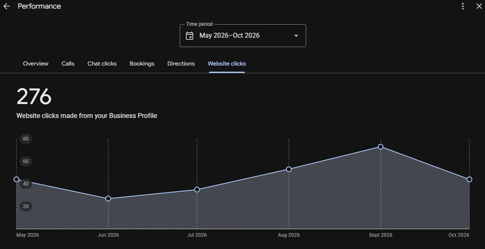Open the three-dot more options menu

coord(463,6)
